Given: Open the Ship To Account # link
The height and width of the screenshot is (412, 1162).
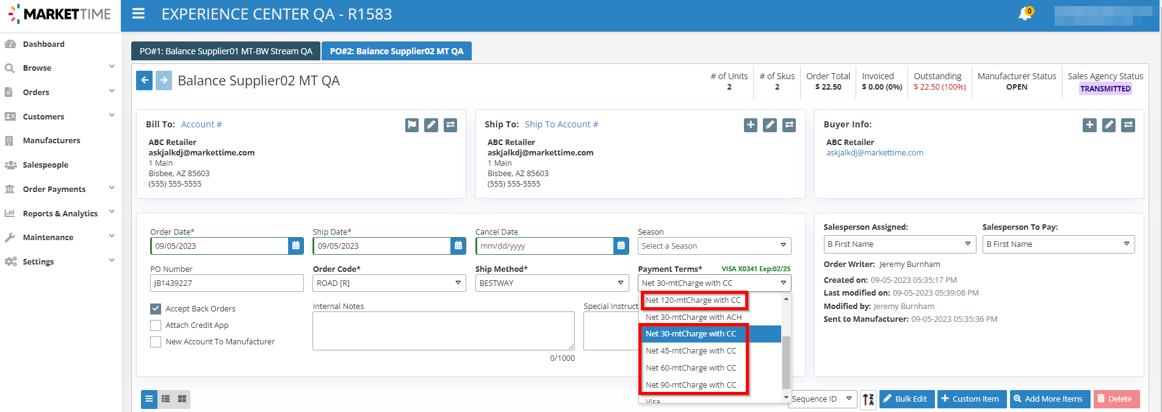Looking at the screenshot, I should (561, 124).
